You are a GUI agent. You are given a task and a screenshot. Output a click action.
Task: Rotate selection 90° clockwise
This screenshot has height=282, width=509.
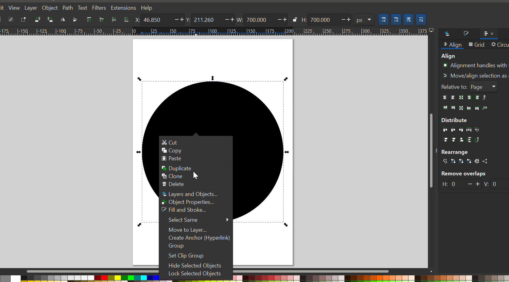50,20
